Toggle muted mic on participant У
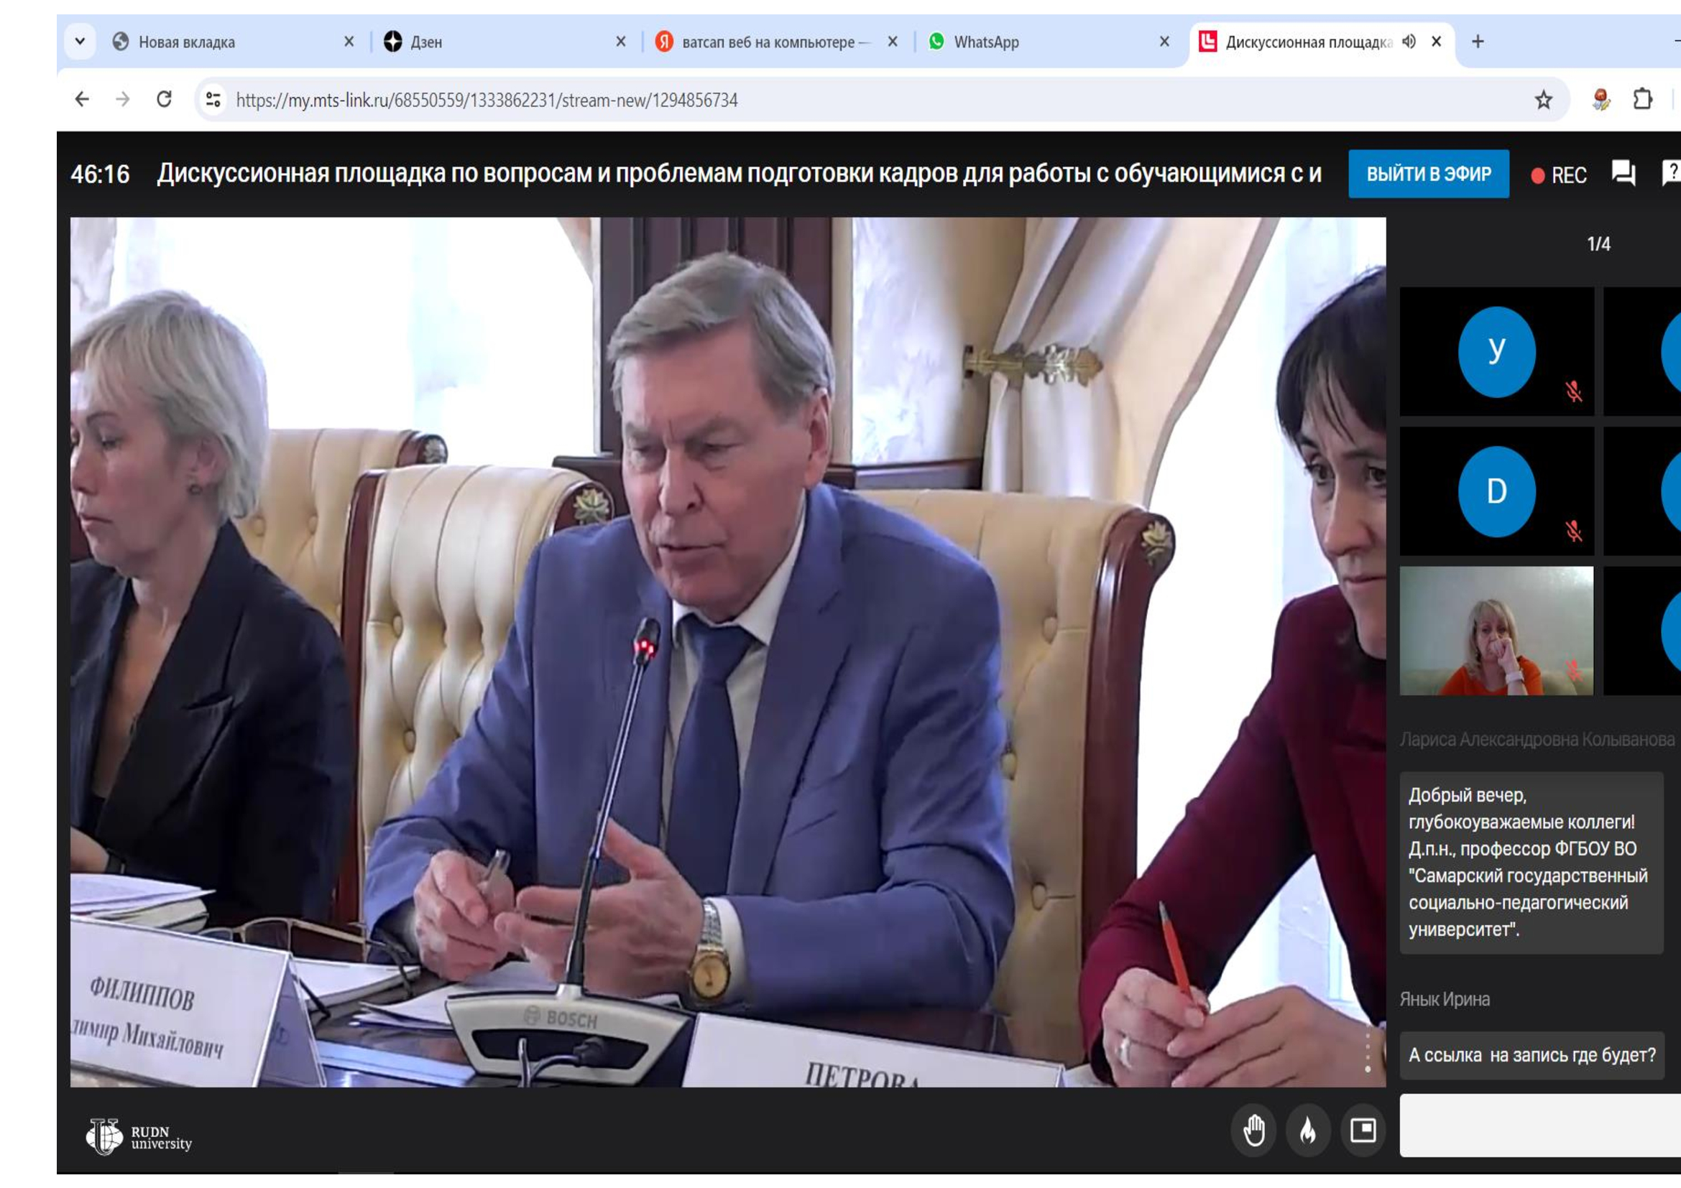Image resolution: width=1681 pixels, height=1188 pixels. click(1573, 391)
